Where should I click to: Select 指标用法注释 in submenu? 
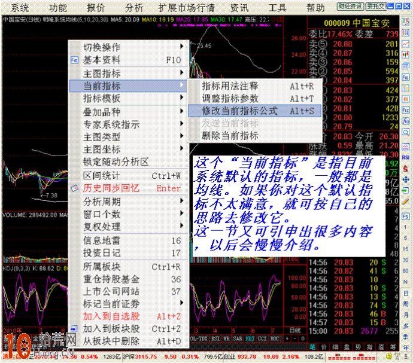(255, 86)
